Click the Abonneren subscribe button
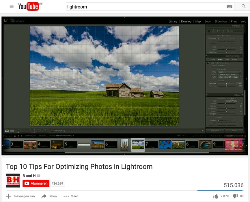This screenshot has width=250, height=202. coord(36,183)
